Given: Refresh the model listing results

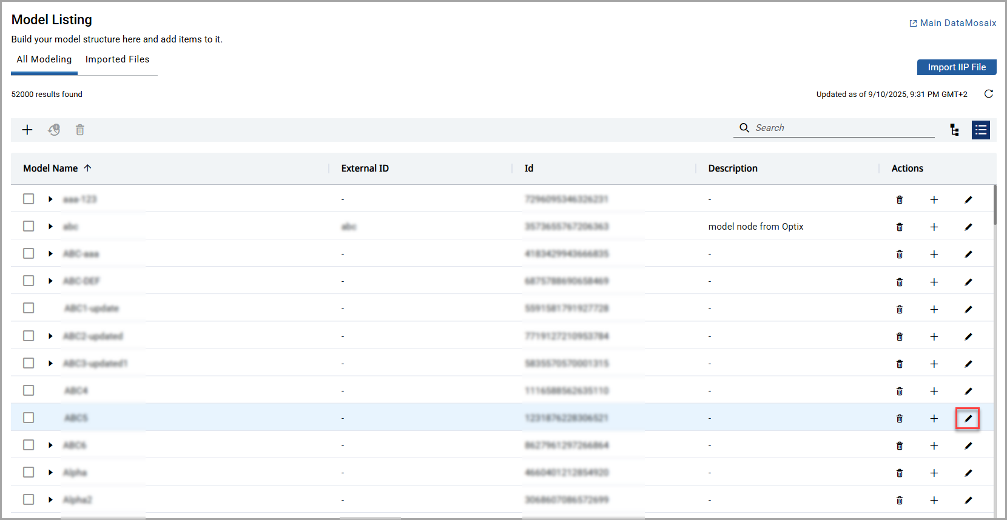Looking at the screenshot, I should [988, 94].
